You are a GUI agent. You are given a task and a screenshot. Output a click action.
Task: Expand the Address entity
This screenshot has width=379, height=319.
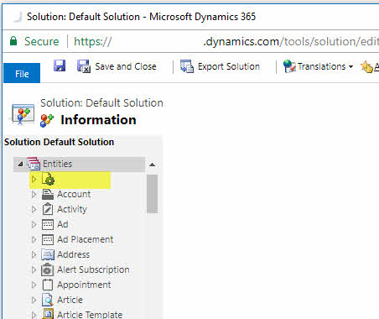pyautogui.click(x=34, y=254)
